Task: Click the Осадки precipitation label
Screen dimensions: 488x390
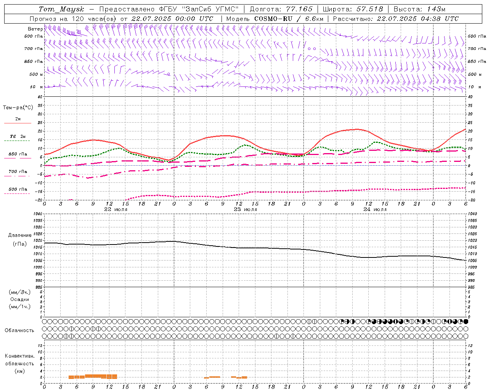Action: tap(20, 299)
